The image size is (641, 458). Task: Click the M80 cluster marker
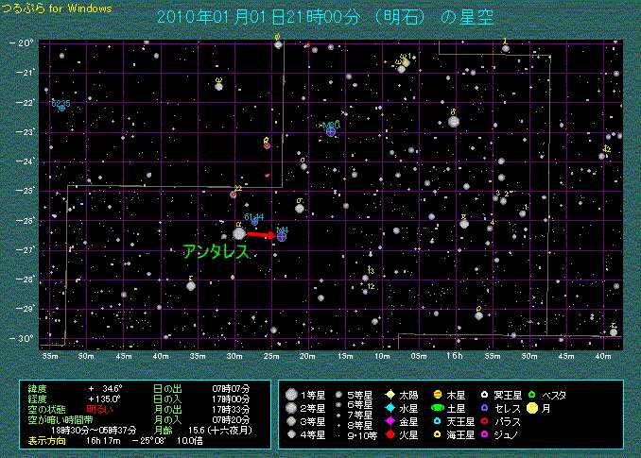[331, 131]
